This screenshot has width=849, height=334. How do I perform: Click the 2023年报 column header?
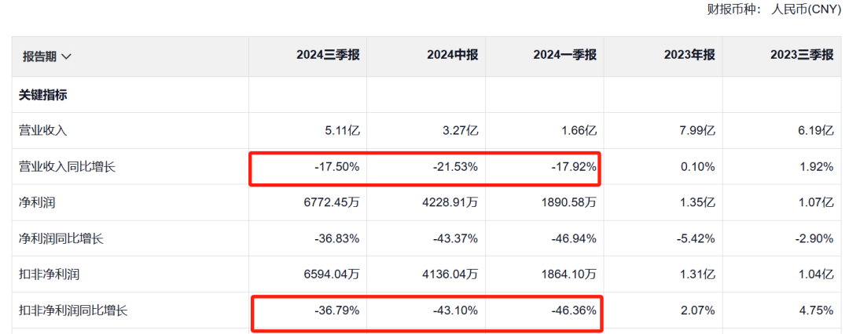pos(689,55)
